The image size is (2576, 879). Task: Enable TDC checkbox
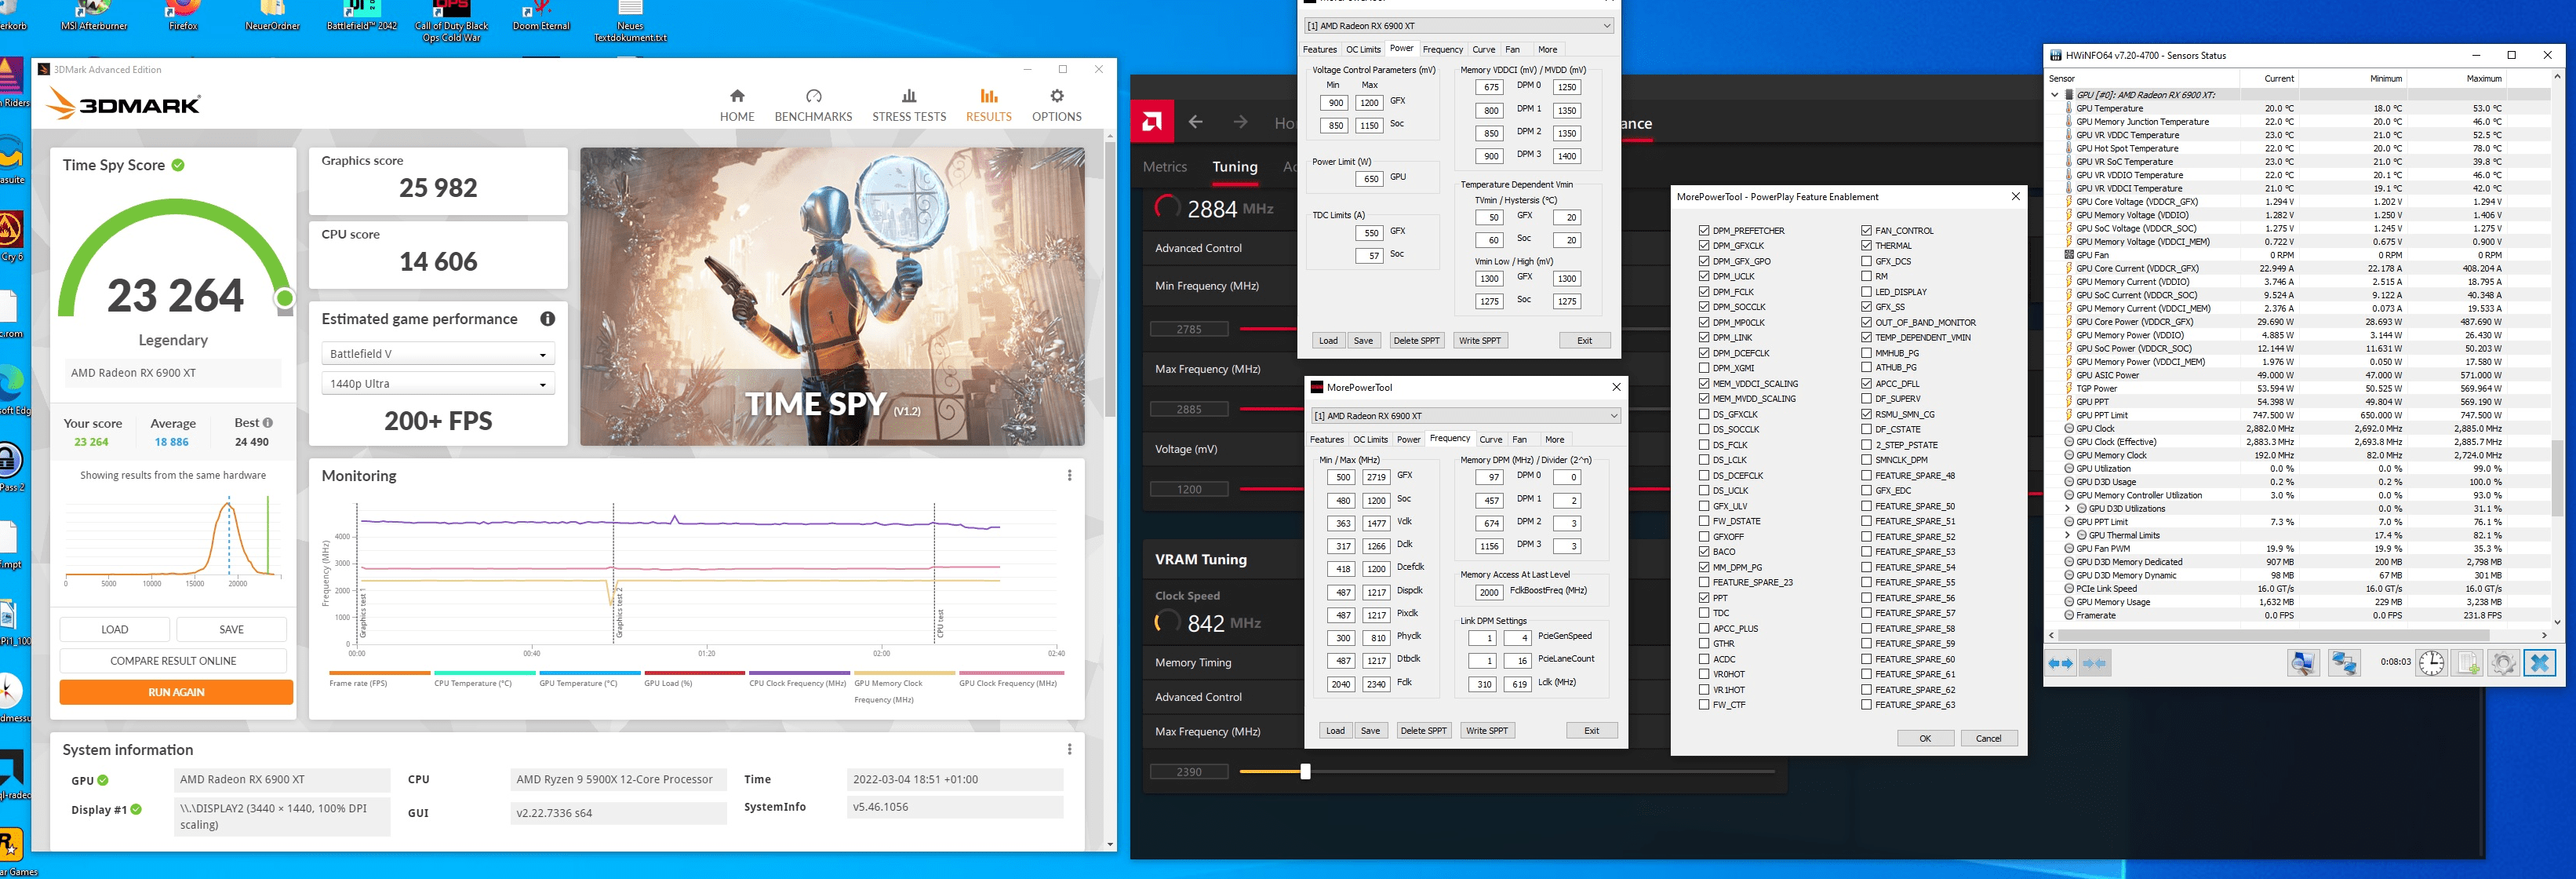(1703, 613)
